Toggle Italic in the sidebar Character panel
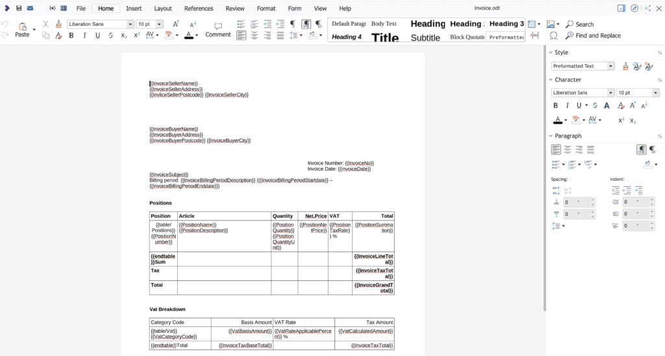Viewport: 665px width, 356px height. [x=567, y=105]
